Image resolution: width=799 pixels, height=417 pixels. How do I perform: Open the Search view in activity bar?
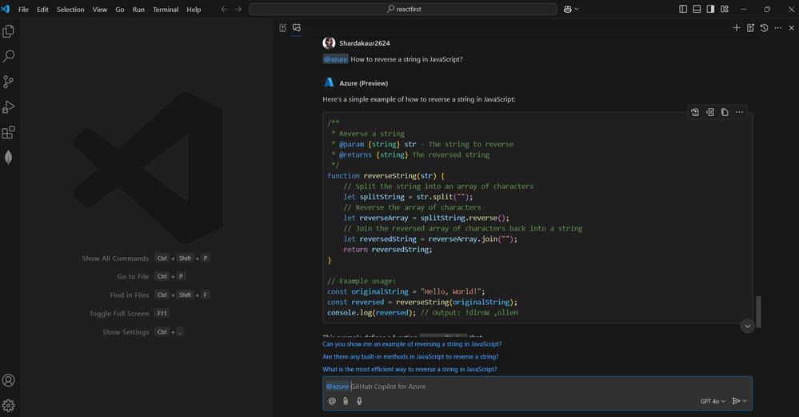pyautogui.click(x=8, y=56)
